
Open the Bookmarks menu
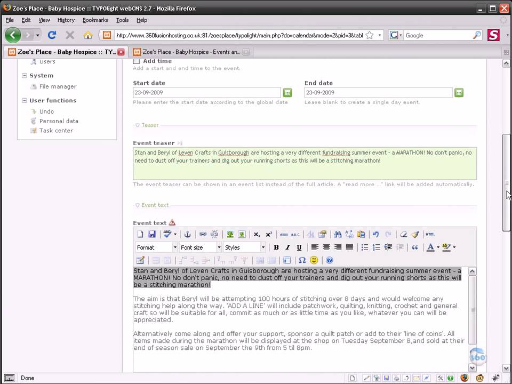pyautogui.click(x=95, y=20)
